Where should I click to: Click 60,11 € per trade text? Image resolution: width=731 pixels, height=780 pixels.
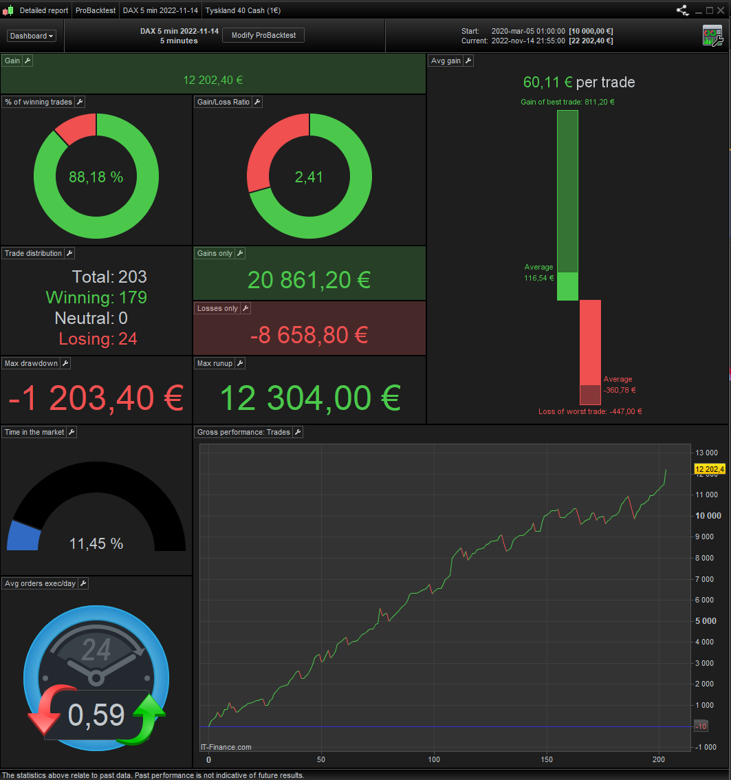pyautogui.click(x=579, y=82)
